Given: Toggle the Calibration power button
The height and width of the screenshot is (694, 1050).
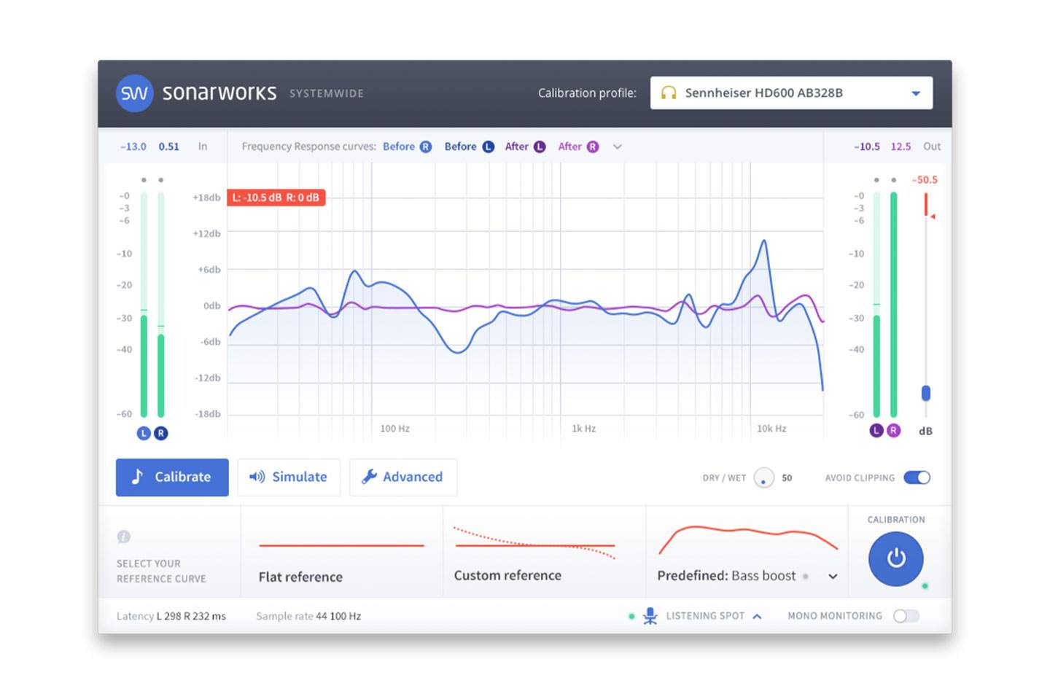Looking at the screenshot, I should click(895, 559).
